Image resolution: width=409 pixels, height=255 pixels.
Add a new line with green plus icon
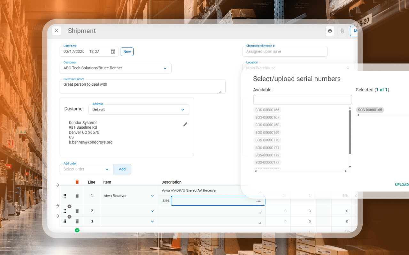pos(77,230)
